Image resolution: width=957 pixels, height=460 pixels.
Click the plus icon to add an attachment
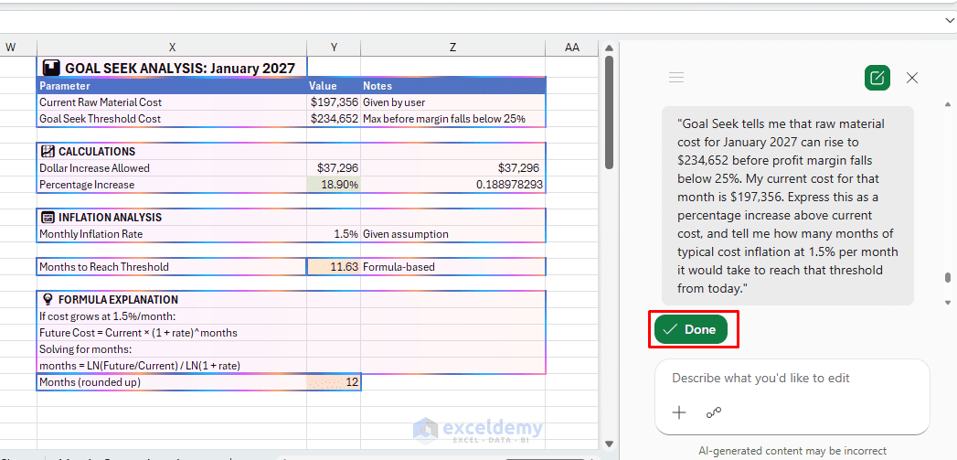[x=679, y=412]
